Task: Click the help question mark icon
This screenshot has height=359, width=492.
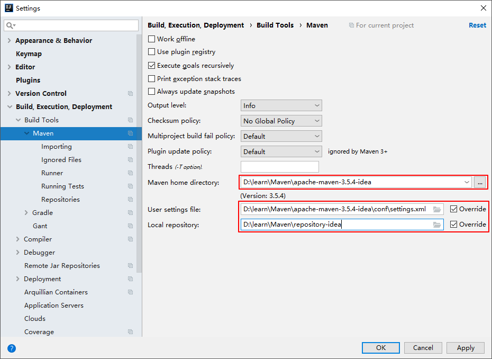Action: click(x=12, y=348)
